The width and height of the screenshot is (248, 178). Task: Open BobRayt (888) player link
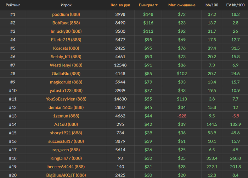(66, 23)
